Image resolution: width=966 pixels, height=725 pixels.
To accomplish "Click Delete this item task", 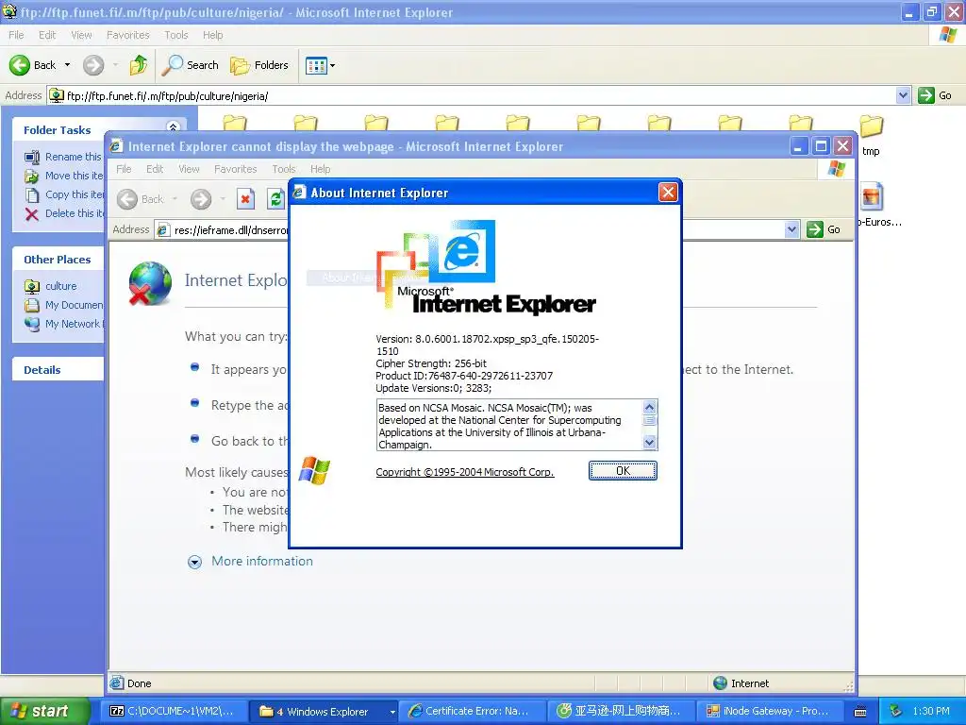I will pyautogui.click(x=63, y=213).
